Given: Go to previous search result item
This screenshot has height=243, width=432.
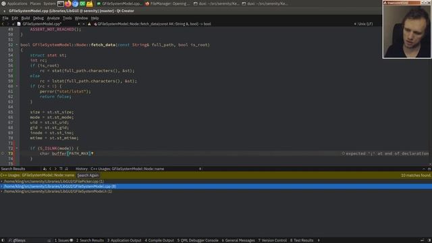Looking at the screenshot, I should pos(50,169).
